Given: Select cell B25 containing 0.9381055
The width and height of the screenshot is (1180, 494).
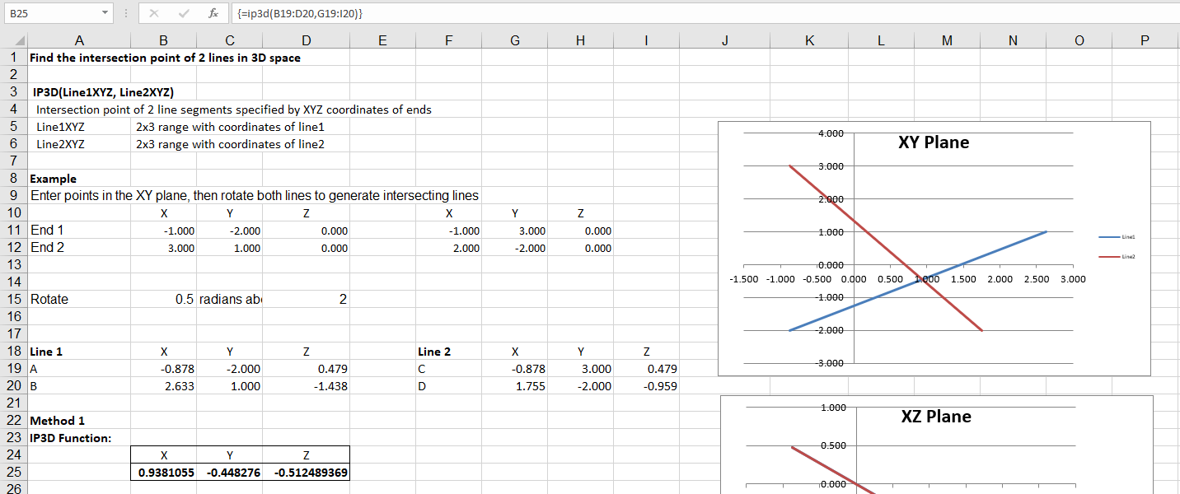Looking at the screenshot, I should (x=163, y=473).
